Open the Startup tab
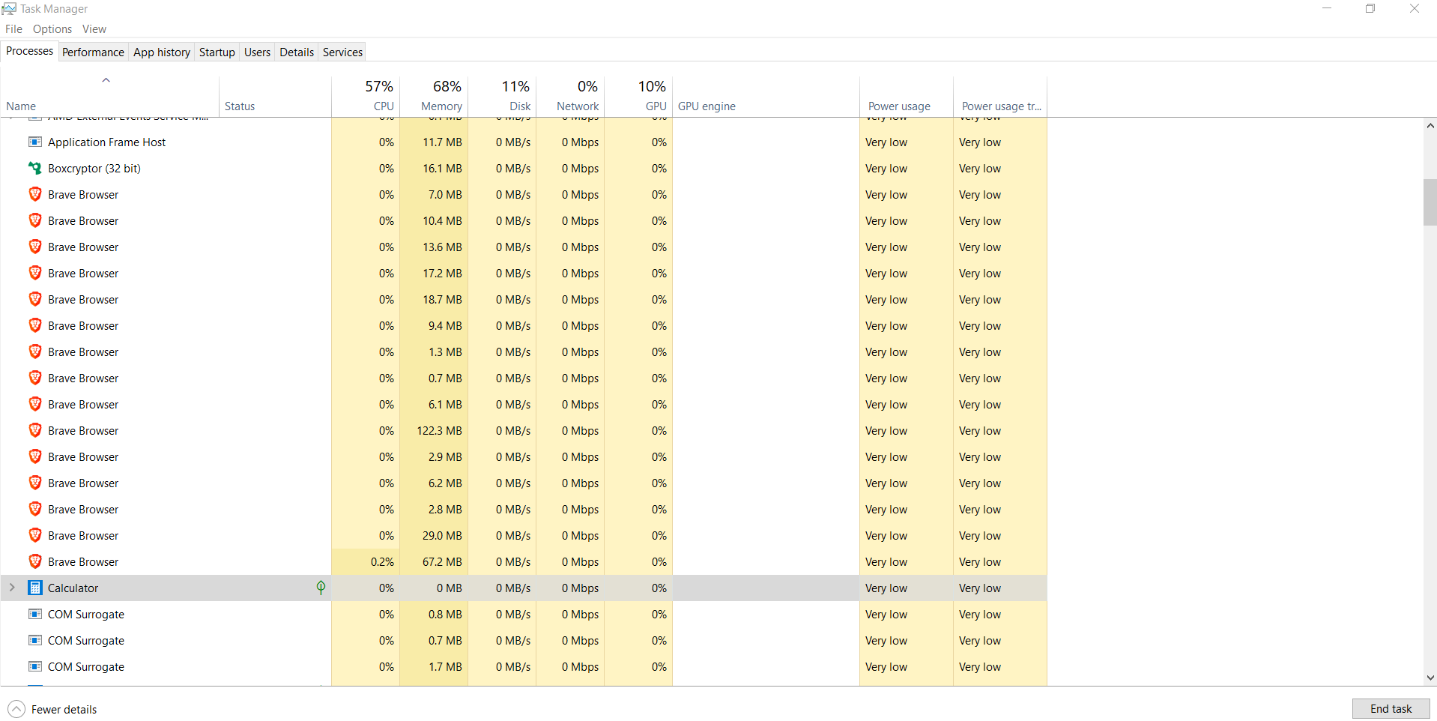Viewport: 1437px width, 721px height. tap(217, 52)
